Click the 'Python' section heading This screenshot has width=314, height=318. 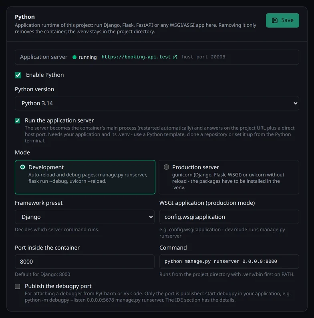click(25, 17)
